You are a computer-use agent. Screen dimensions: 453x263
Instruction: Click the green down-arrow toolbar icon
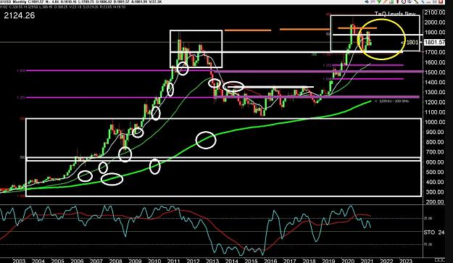[379, 1]
